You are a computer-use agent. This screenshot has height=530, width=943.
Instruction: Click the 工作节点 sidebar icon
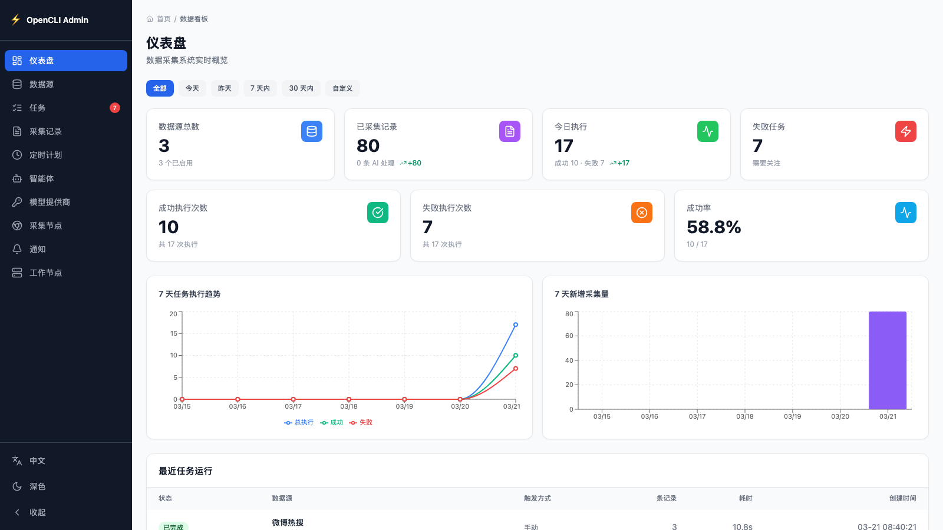pyautogui.click(x=17, y=273)
